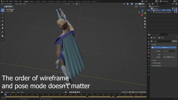The height and width of the screenshot is (100, 178).
Task: Open the View Layer properties tab
Action: tap(149, 47)
